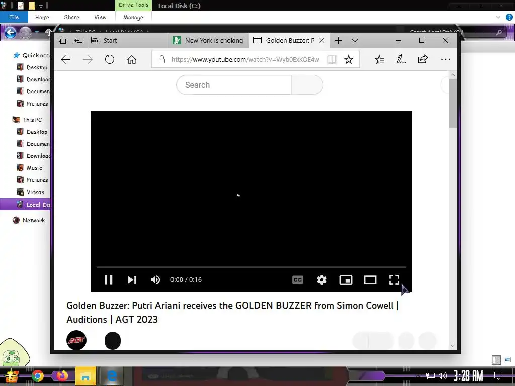Open Manage tab under Drive Tools
The height and width of the screenshot is (386, 515).
[x=133, y=17]
